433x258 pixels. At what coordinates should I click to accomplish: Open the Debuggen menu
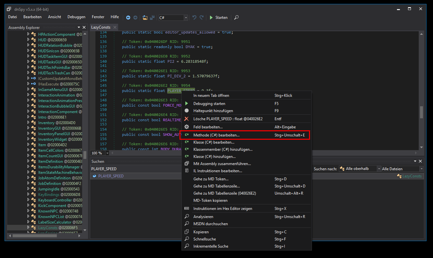click(x=76, y=17)
